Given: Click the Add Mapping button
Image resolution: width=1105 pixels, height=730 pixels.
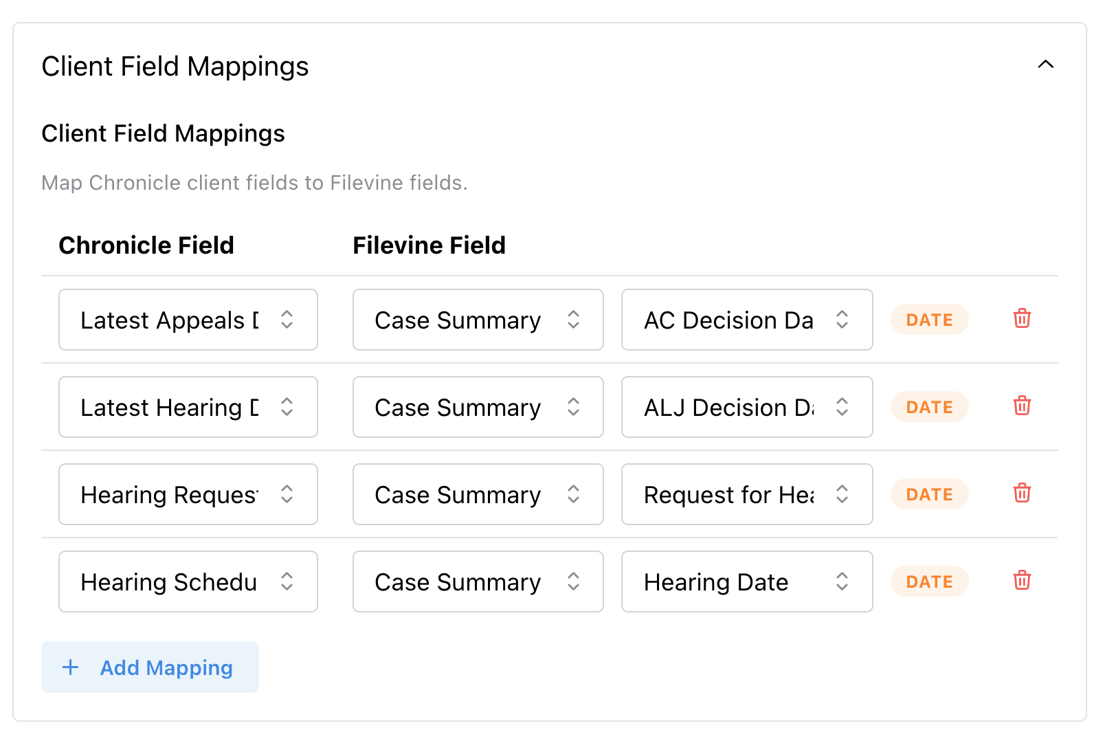Looking at the screenshot, I should [150, 667].
